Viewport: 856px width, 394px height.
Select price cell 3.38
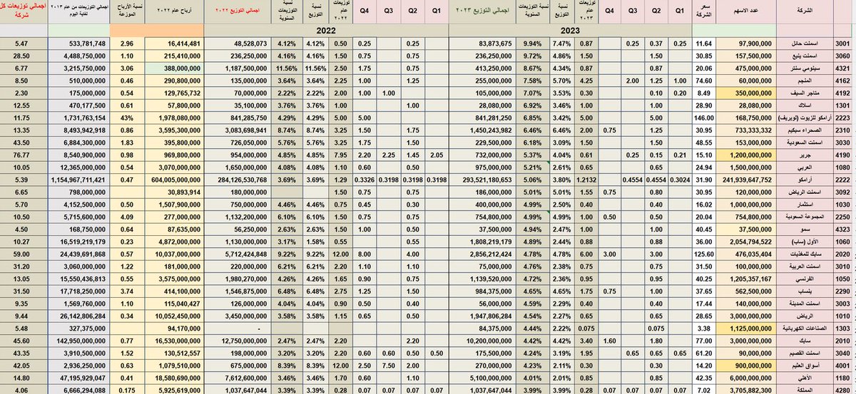pyautogui.click(x=704, y=329)
